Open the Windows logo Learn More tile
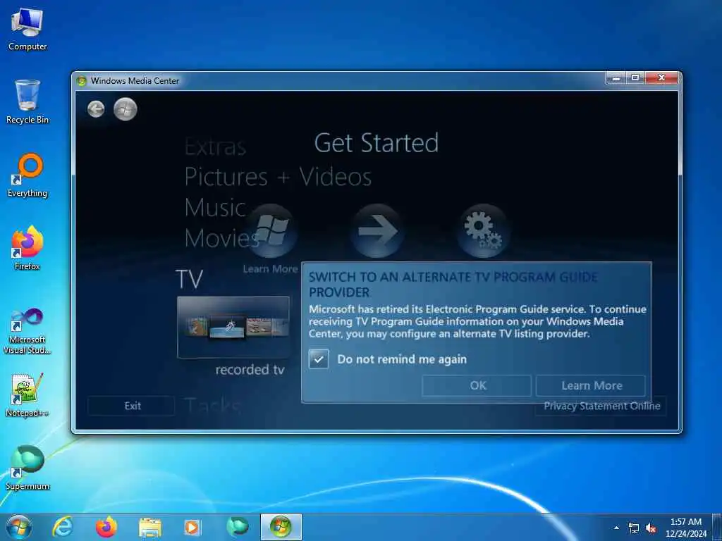The image size is (722, 541). coord(271,231)
